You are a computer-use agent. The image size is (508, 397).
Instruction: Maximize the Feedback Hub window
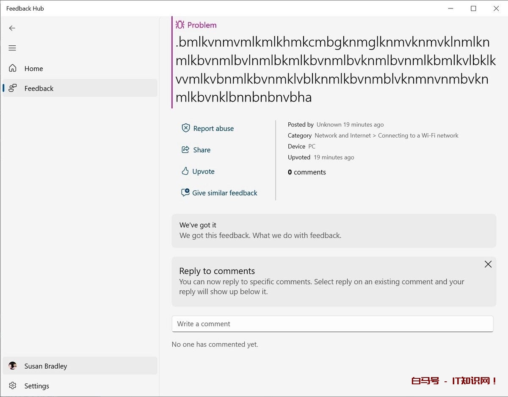click(473, 8)
